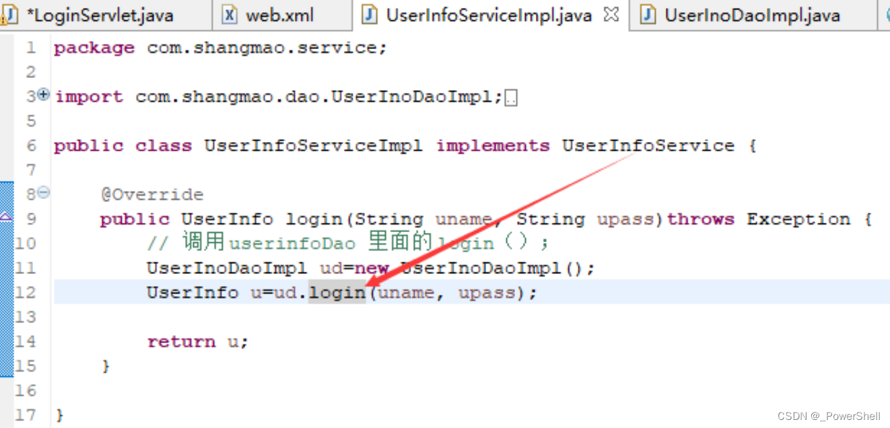
Task: Click the collapsed import placeholder box
Action: click(511, 99)
